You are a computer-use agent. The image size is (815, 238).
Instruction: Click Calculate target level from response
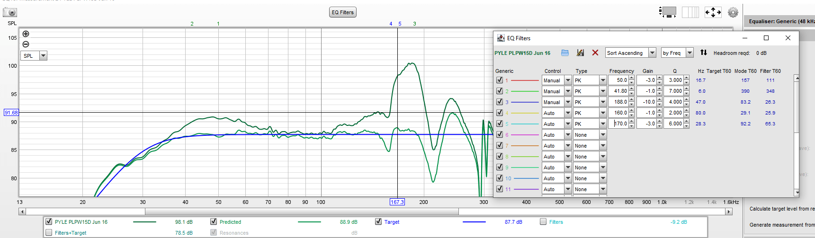coord(782,209)
